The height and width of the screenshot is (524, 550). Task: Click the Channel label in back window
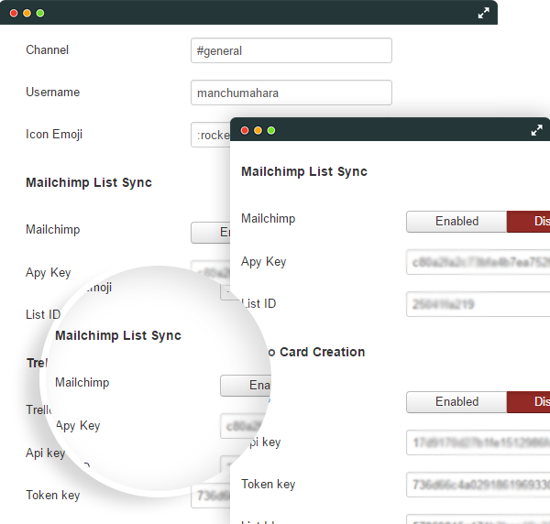(47, 49)
